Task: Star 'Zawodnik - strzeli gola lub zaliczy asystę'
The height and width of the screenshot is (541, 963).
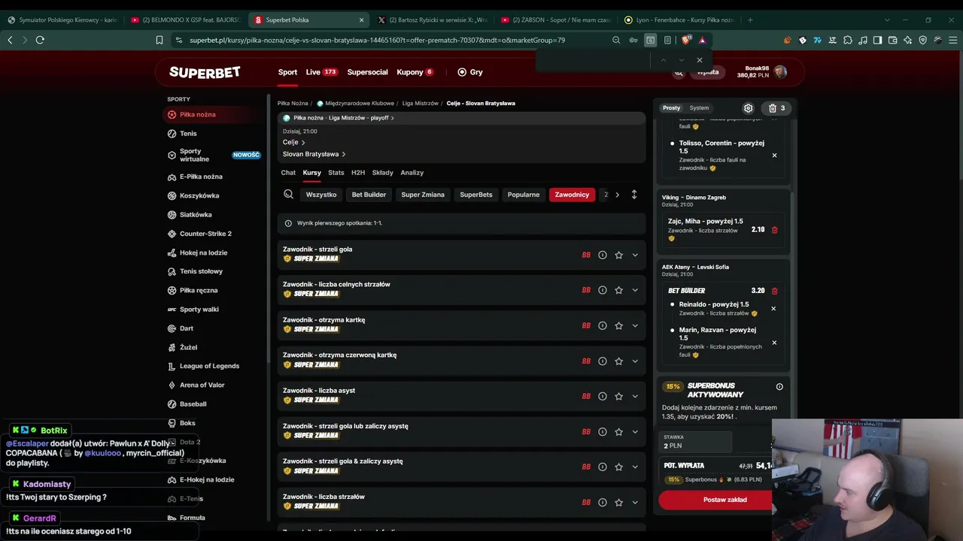Action: coord(618,431)
